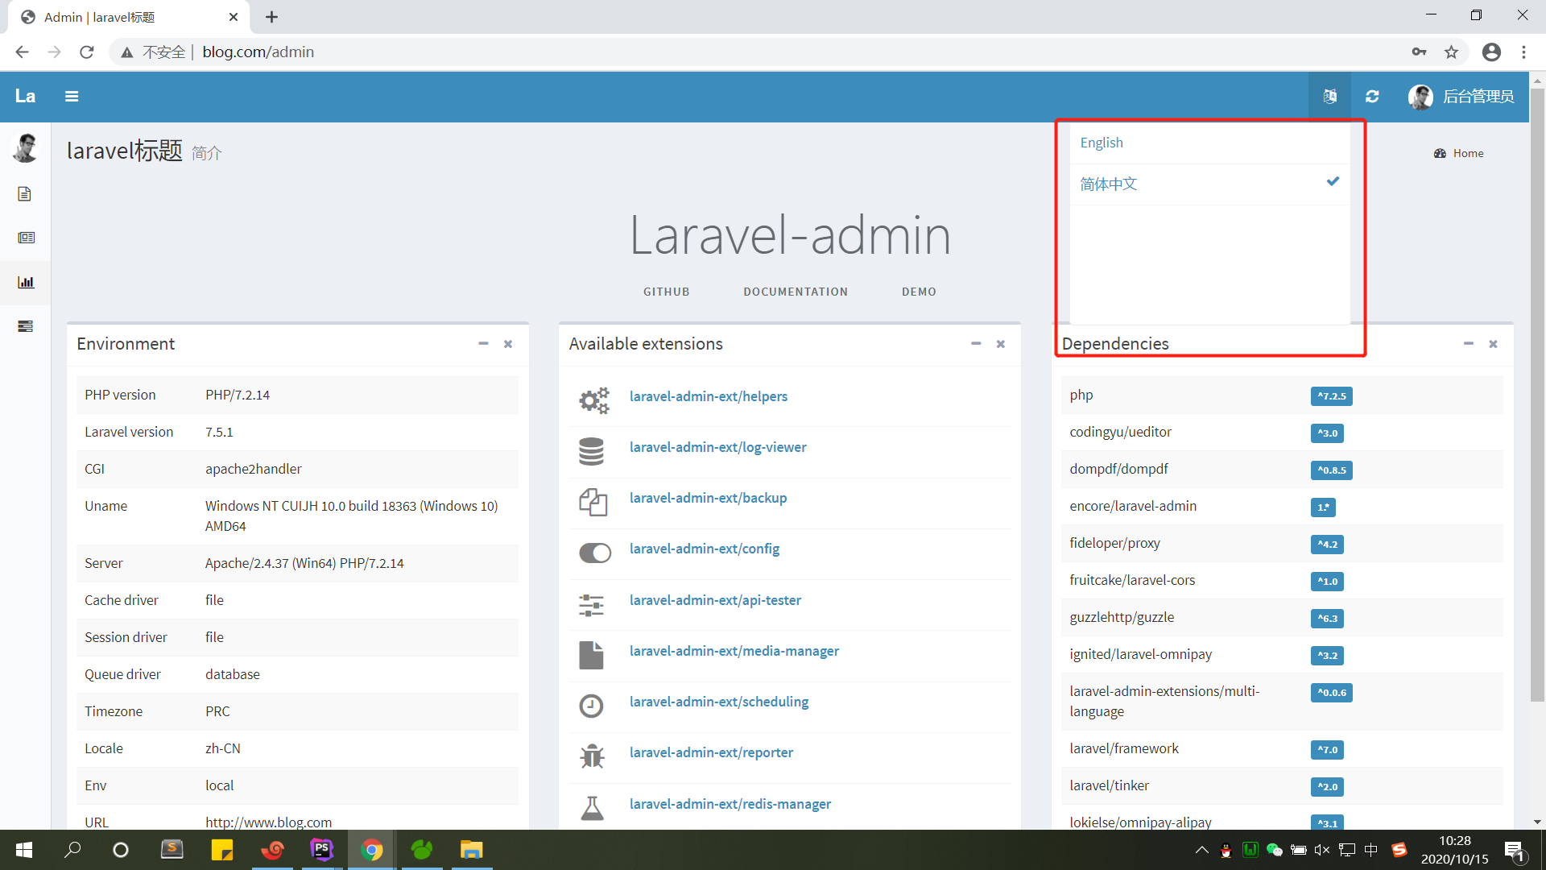Open Chrome profile account icon
Viewport: 1546px width, 870px height.
pyautogui.click(x=1491, y=52)
